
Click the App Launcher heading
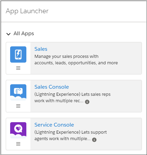pyautogui.click(x=27, y=11)
